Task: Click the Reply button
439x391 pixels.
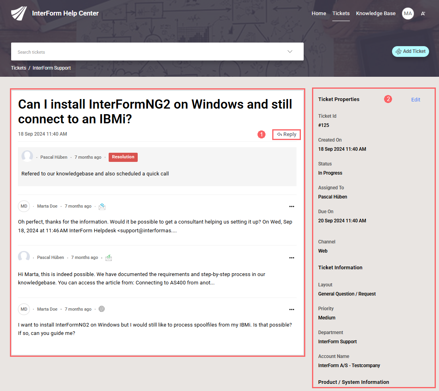Action: 287,134
